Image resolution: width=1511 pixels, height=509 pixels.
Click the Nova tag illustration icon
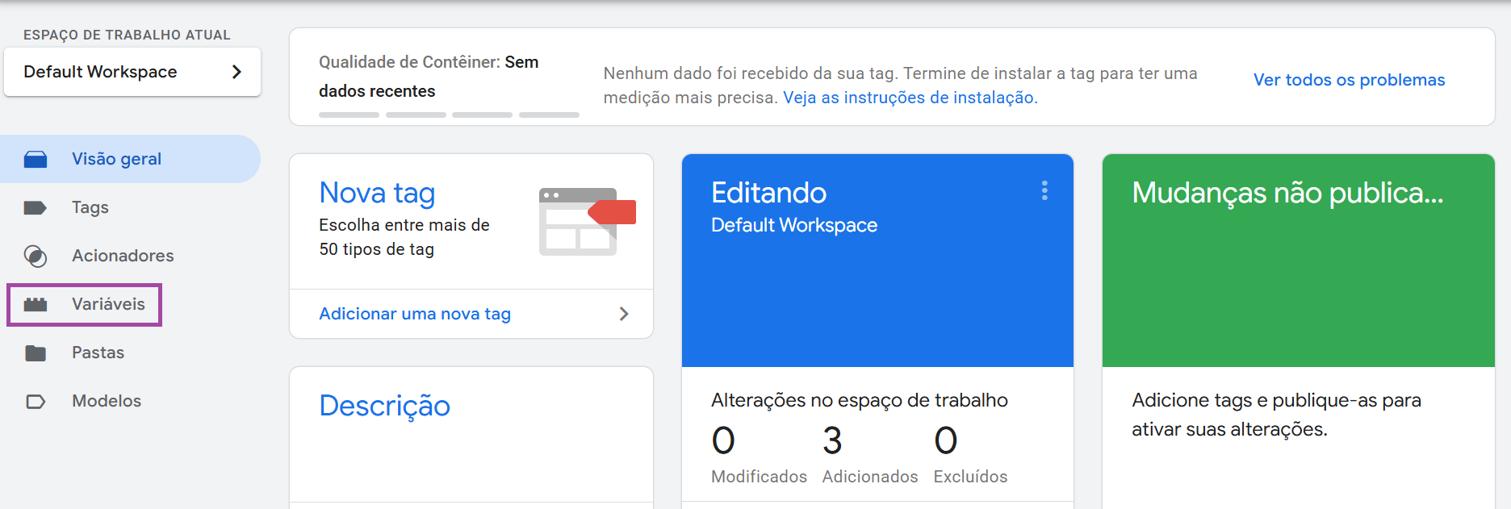pos(588,222)
